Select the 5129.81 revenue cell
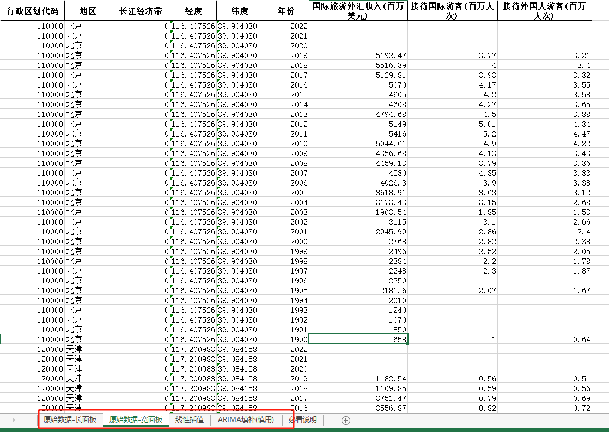Screen dimensions: 609x432 (x=358, y=75)
